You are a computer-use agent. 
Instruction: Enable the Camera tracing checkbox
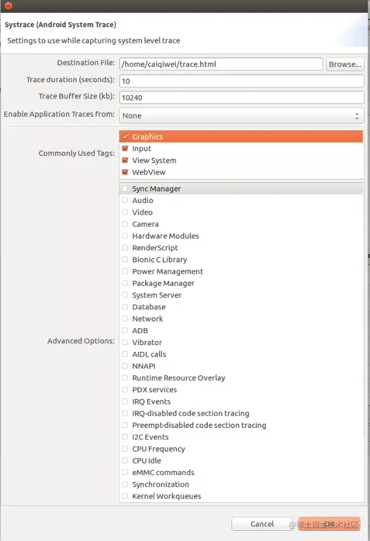tap(125, 224)
